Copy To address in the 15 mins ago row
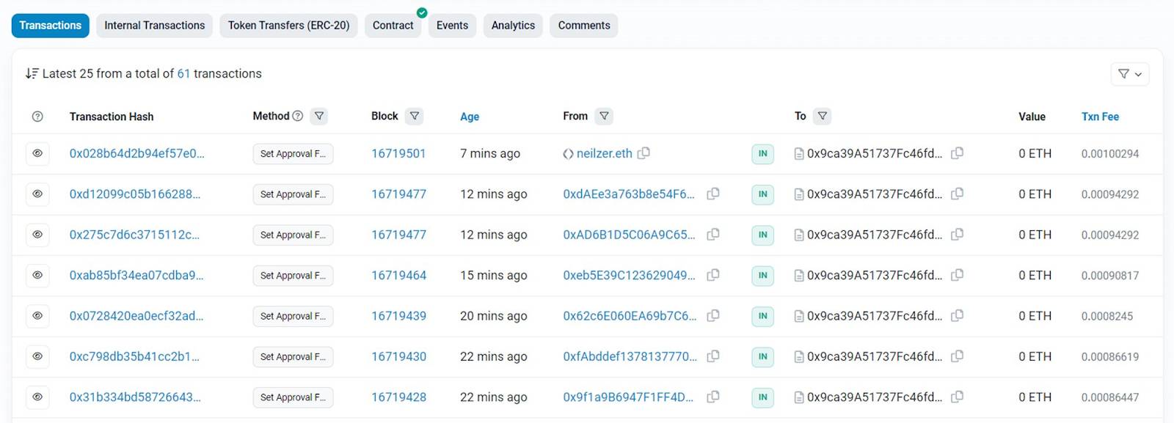Viewport: 1174px width, 423px height. point(957,276)
